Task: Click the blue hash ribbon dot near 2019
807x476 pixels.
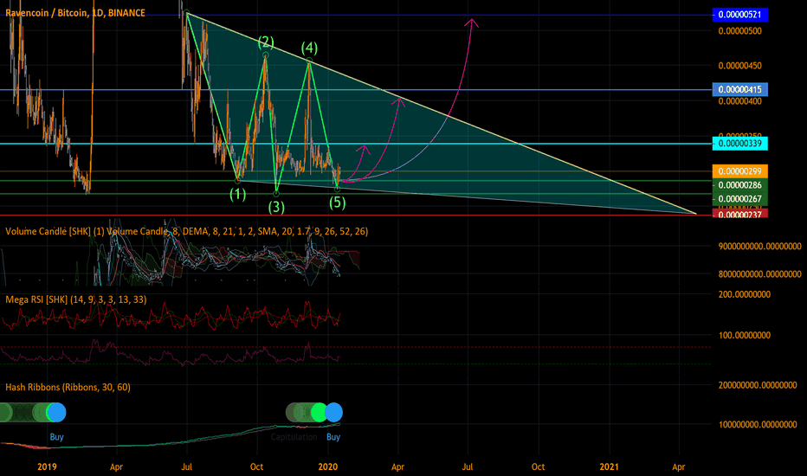Action: (56, 412)
